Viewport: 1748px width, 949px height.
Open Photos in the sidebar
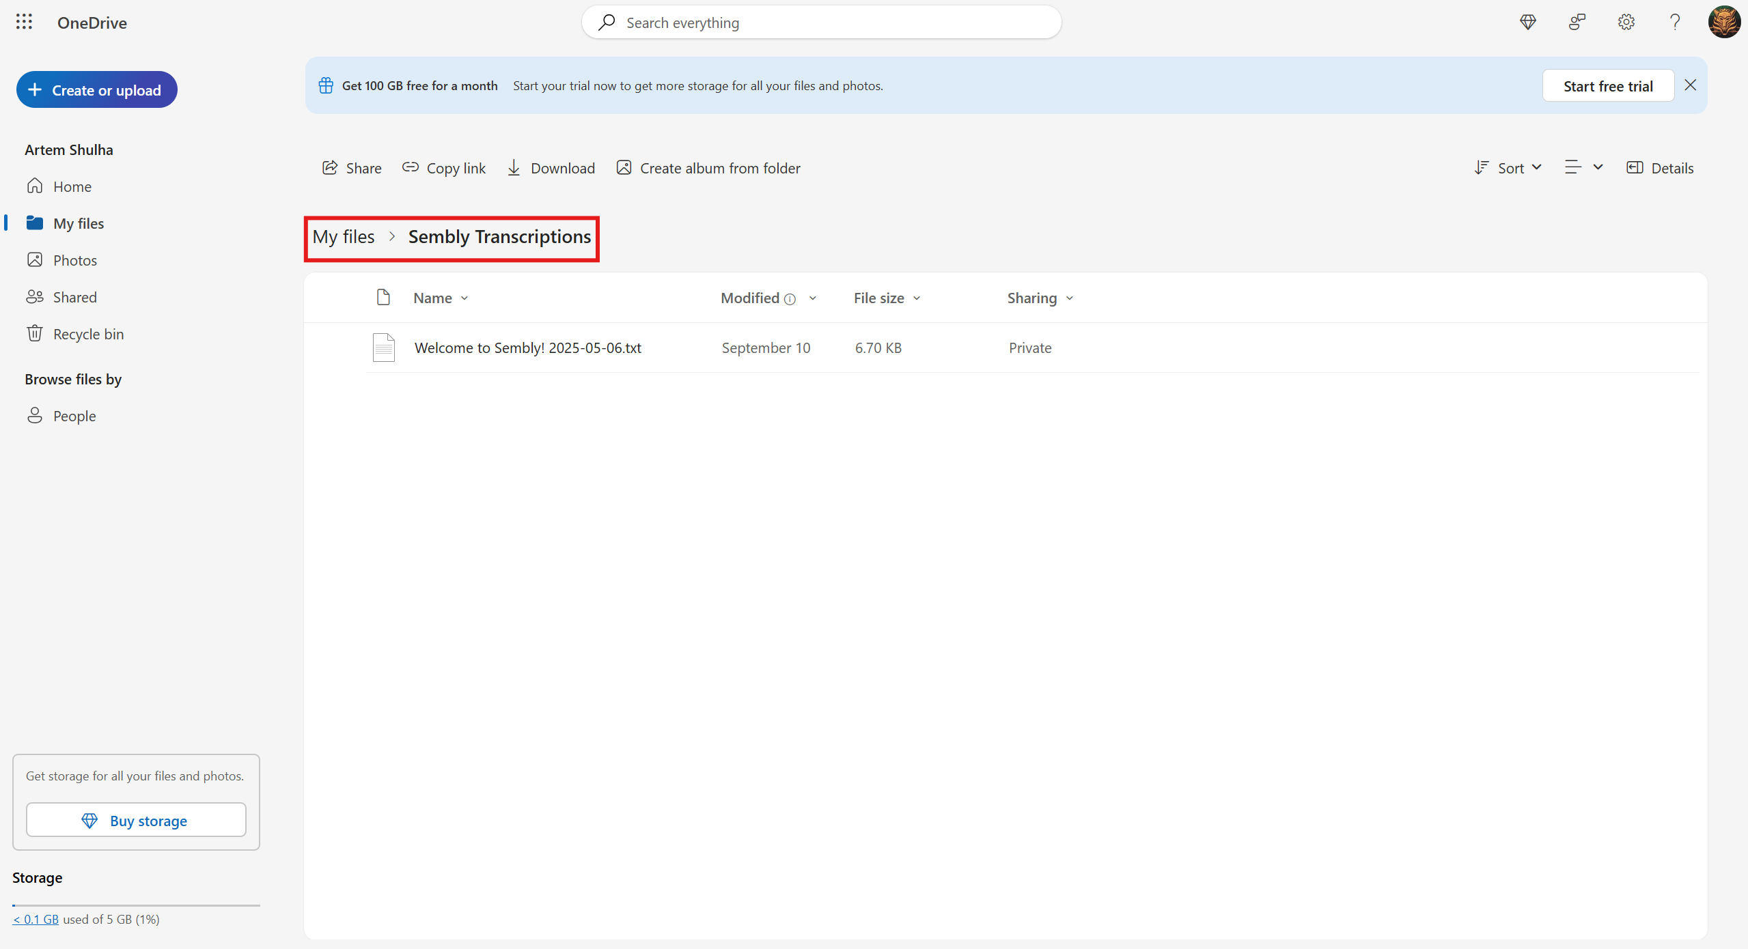tap(75, 260)
